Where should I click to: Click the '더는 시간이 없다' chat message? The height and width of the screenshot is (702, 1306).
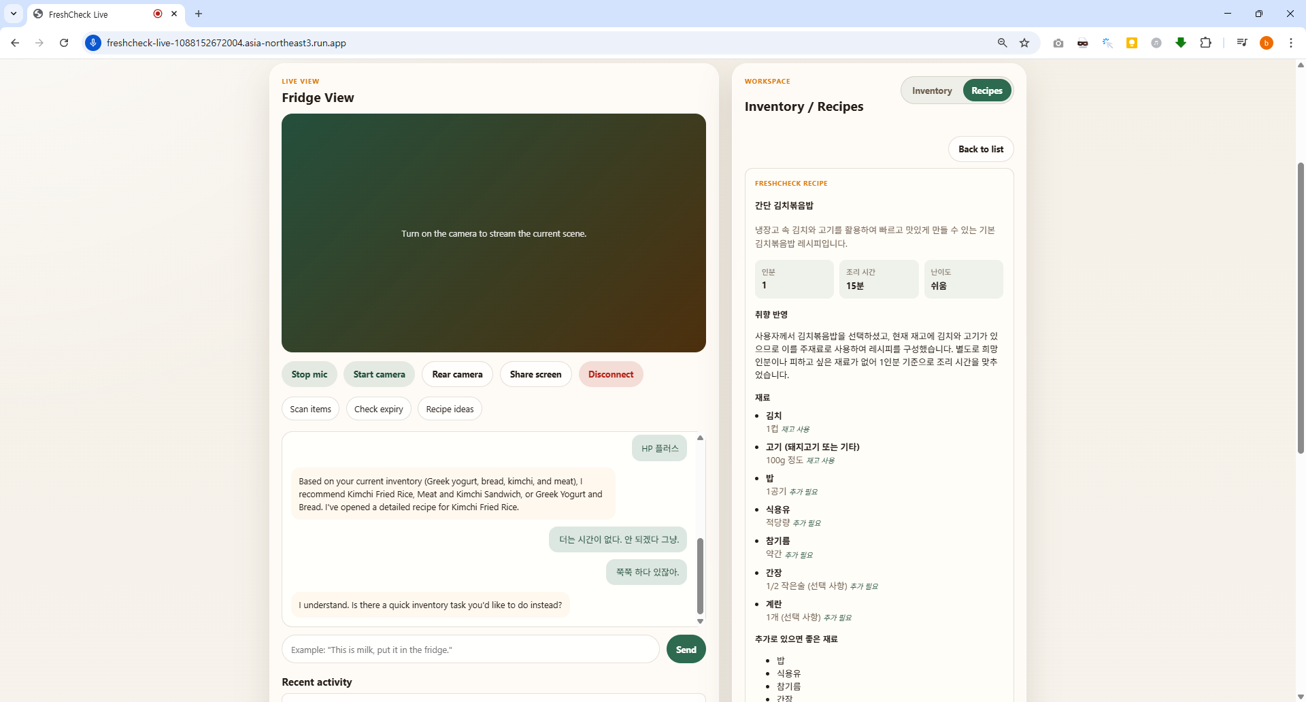coord(618,539)
